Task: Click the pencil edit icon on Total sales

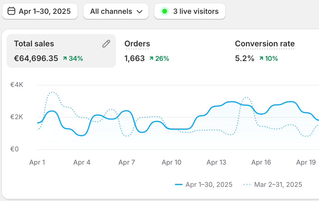Action: coord(106,44)
